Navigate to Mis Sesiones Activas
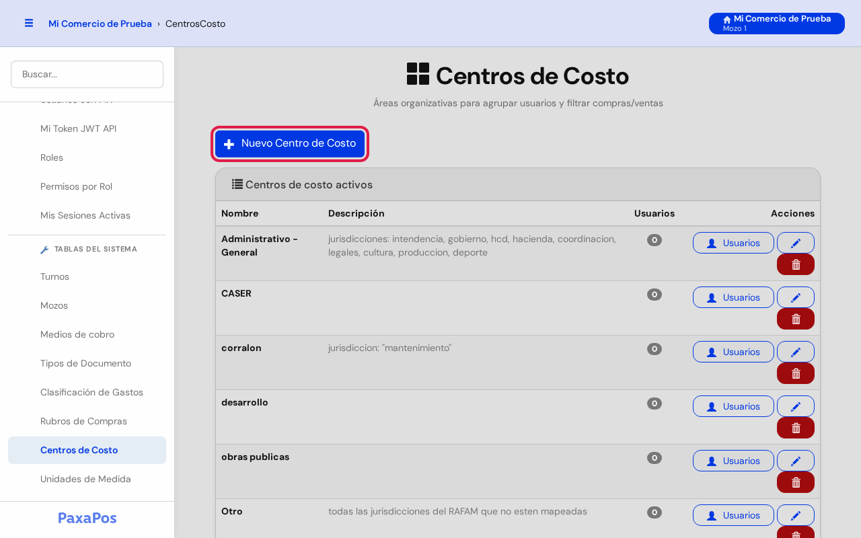Image resolution: width=861 pixels, height=538 pixels. (x=87, y=215)
